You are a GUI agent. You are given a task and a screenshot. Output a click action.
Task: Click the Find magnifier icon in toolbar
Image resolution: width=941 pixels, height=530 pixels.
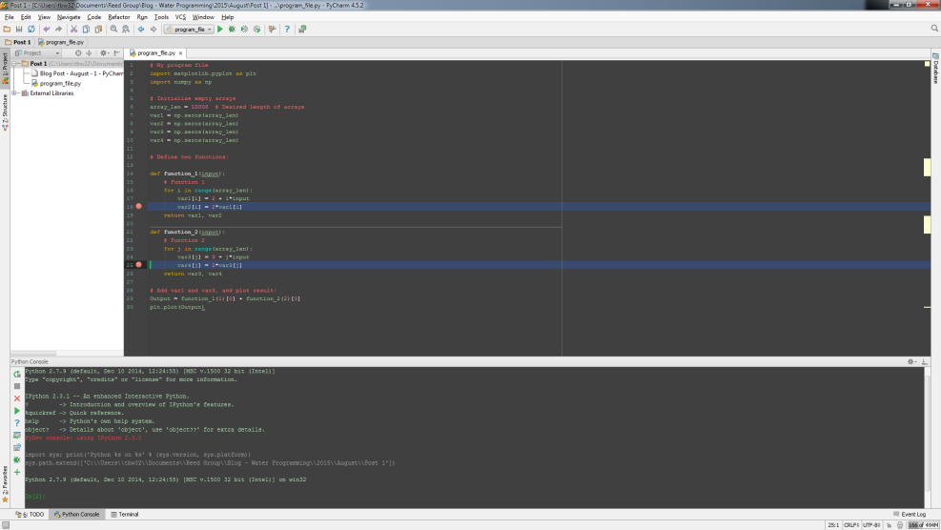[113, 30]
